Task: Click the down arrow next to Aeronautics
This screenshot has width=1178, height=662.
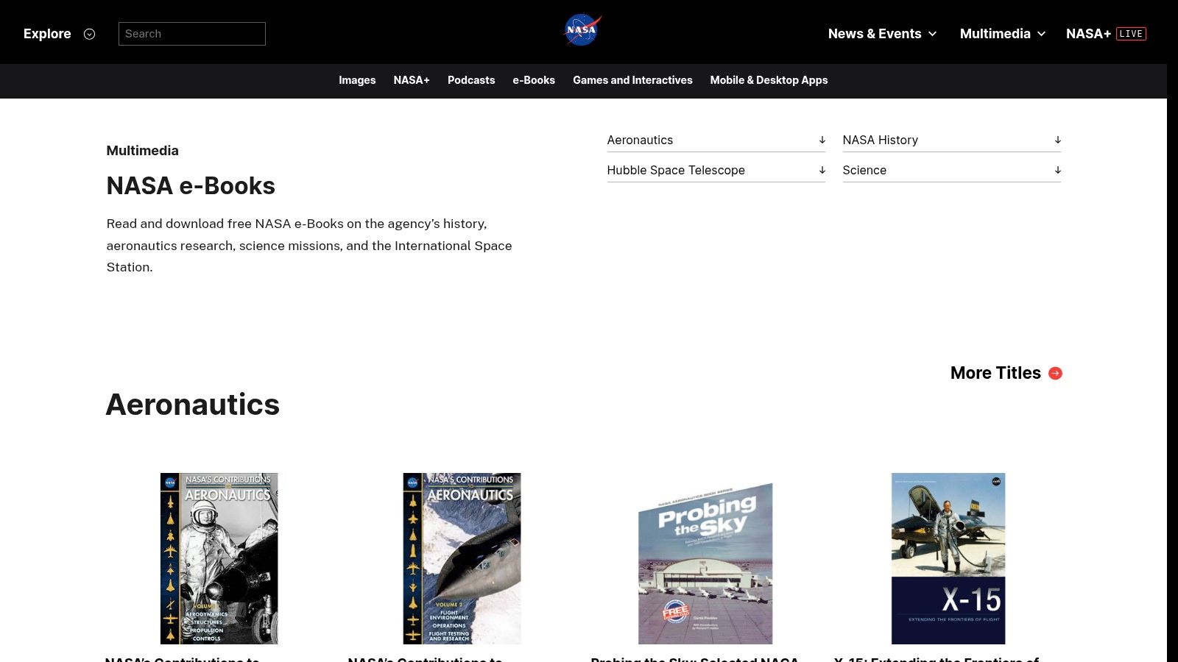Action: click(x=822, y=140)
